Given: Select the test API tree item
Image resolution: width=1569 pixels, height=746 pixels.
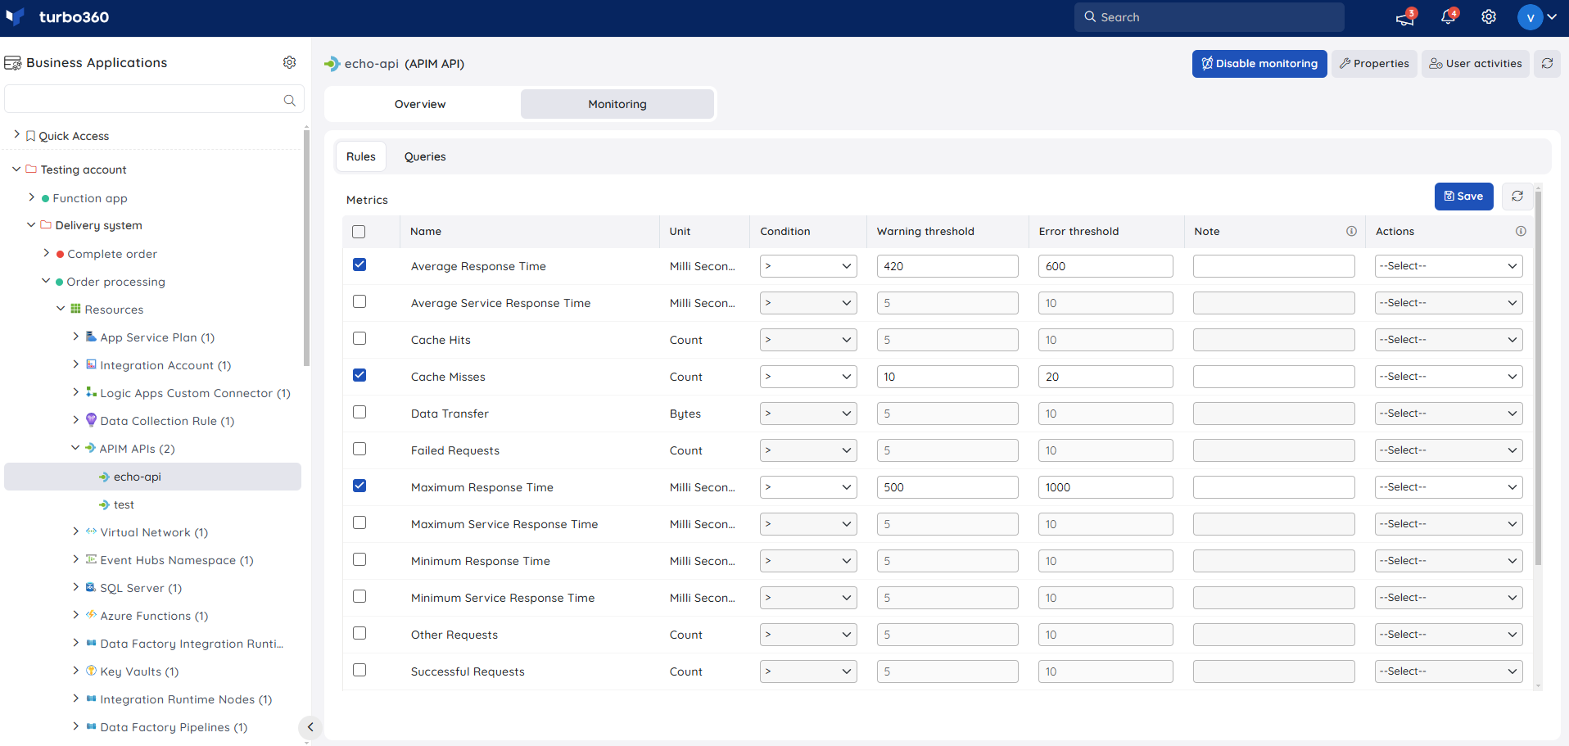Looking at the screenshot, I should click(124, 504).
